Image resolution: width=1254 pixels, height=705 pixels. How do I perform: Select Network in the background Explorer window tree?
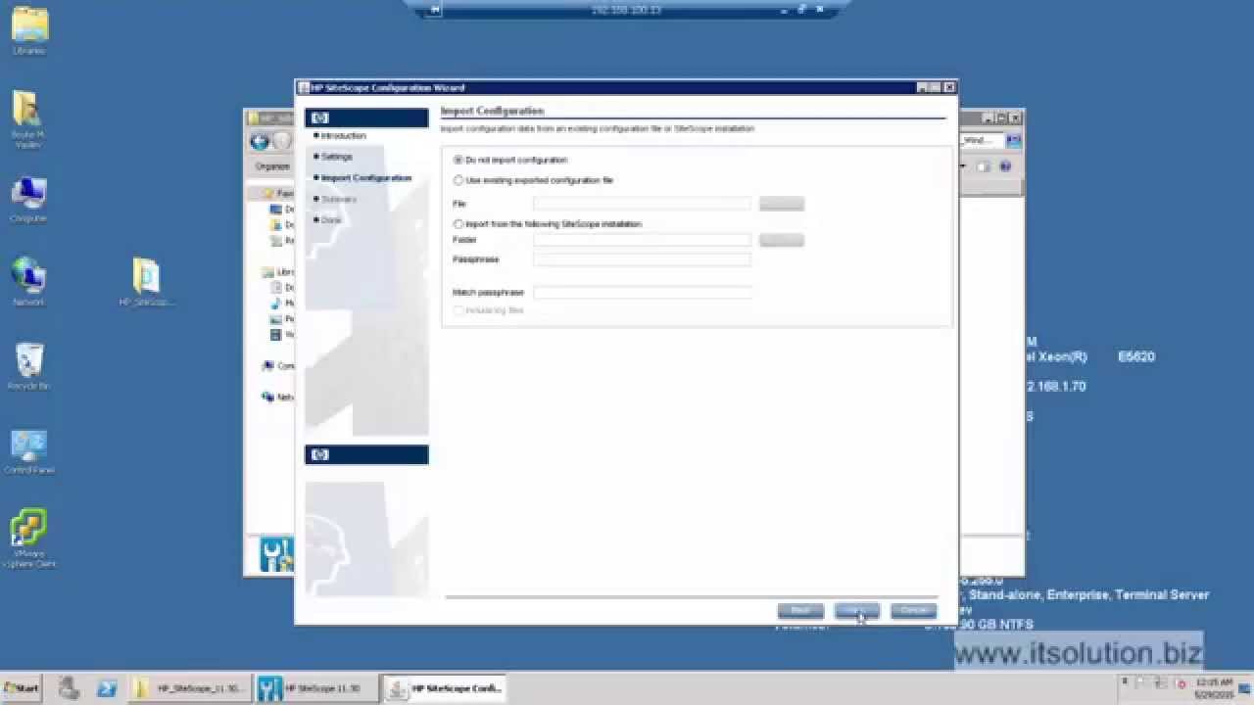(279, 398)
